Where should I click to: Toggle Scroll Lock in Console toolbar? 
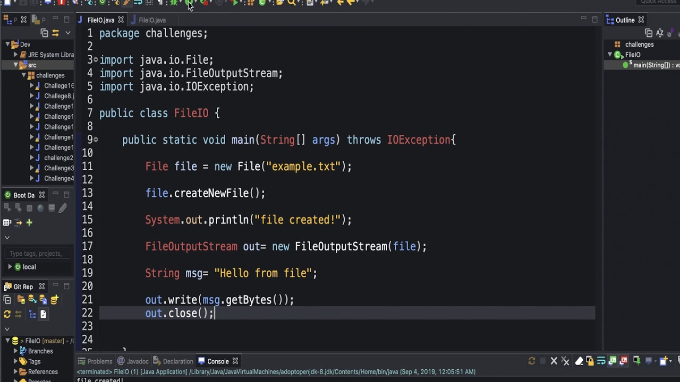click(x=590, y=361)
